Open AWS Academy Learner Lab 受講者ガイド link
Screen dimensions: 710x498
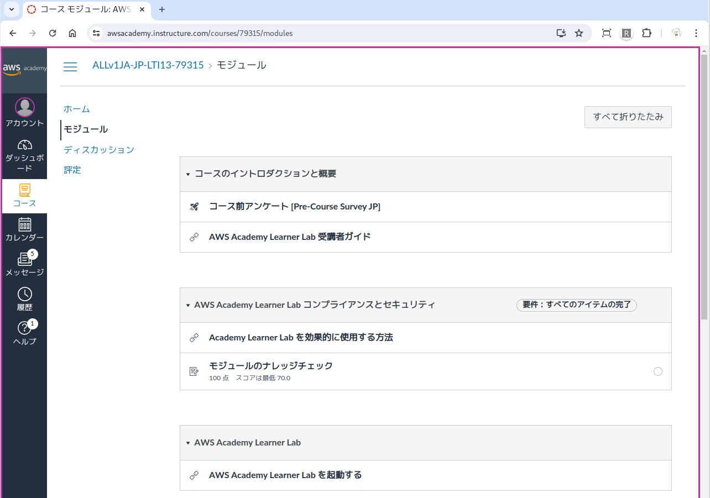coord(290,237)
